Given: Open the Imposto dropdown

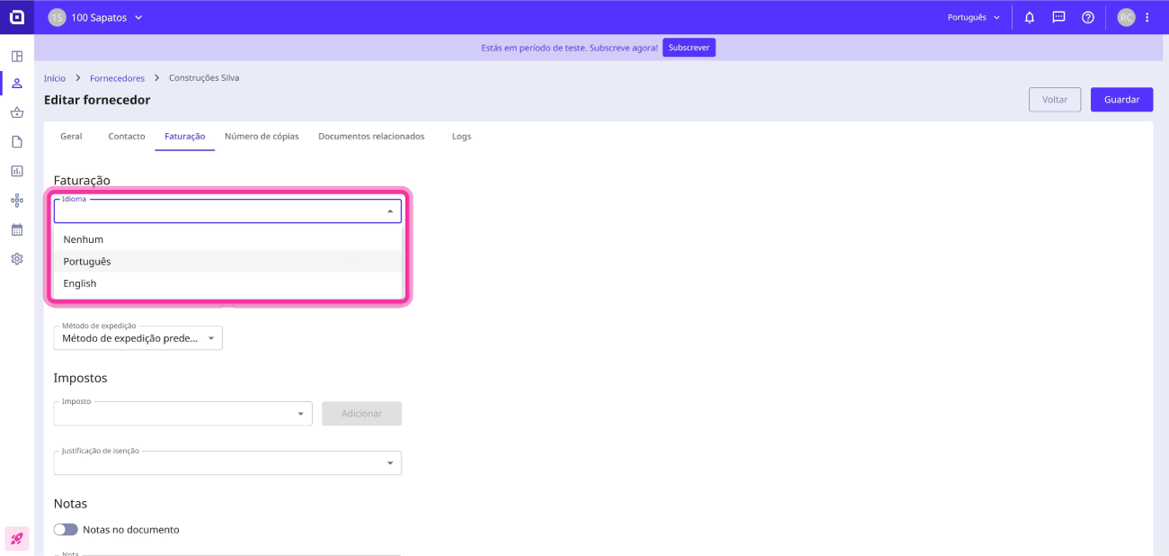Looking at the screenshot, I should (183, 414).
